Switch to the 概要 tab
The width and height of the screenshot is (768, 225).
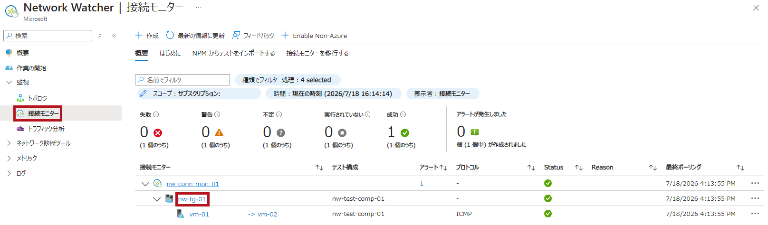pos(142,53)
